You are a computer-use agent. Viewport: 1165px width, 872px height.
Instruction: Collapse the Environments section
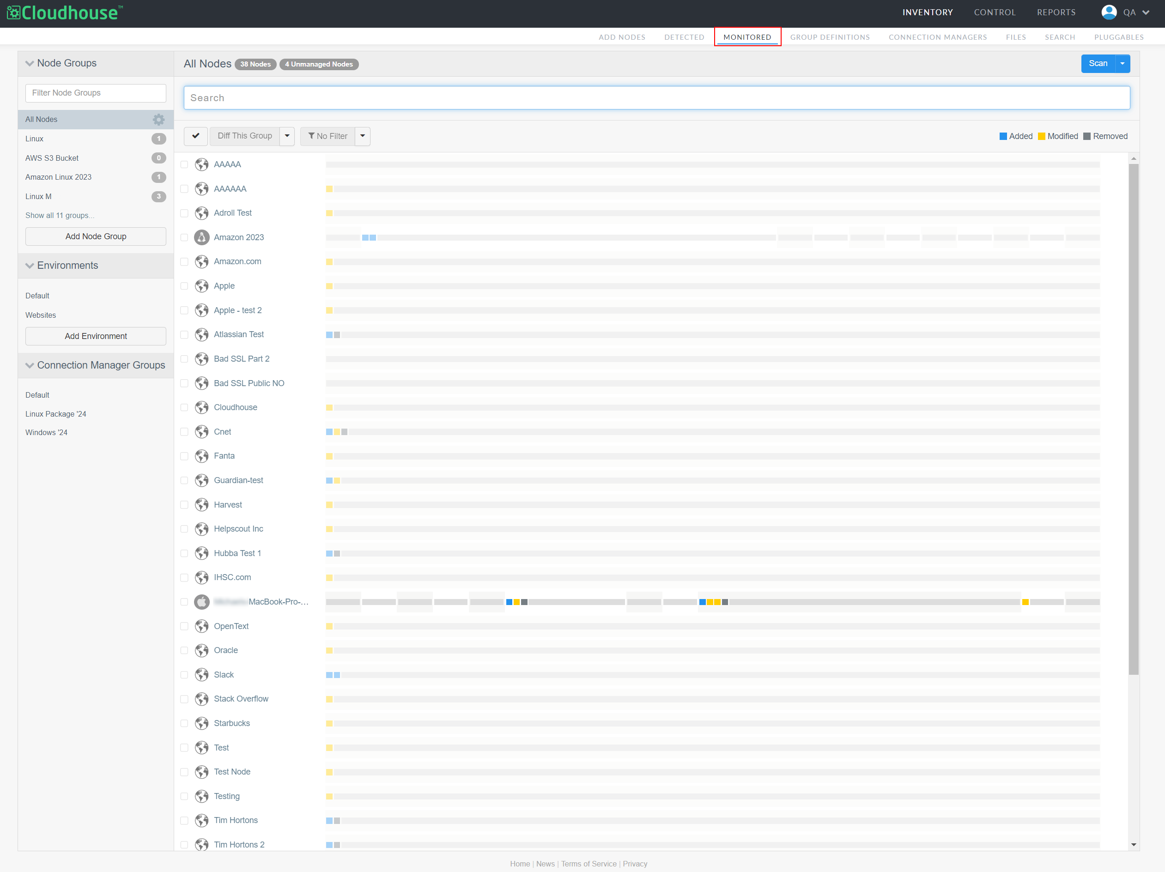[30, 266]
